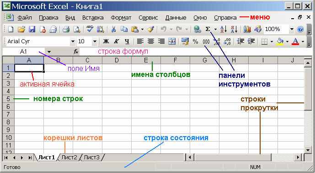Viewport: 315px width, 173px height.
Task: Sort ascending with the A-Z icon
Action: [x=224, y=30]
